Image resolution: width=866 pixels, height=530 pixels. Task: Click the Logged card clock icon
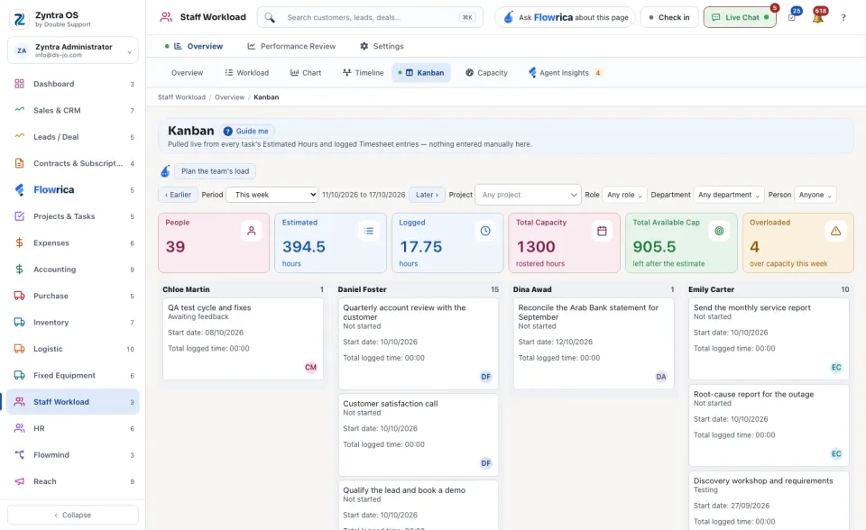[x=485, y=231]
